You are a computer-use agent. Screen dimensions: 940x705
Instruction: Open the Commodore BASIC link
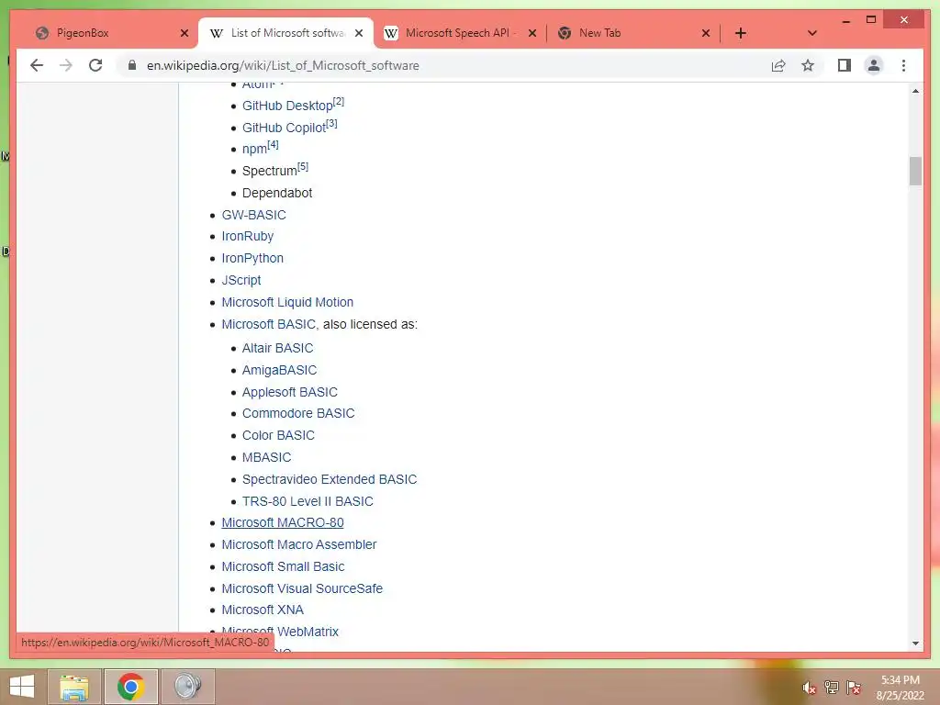coord(298,414)
